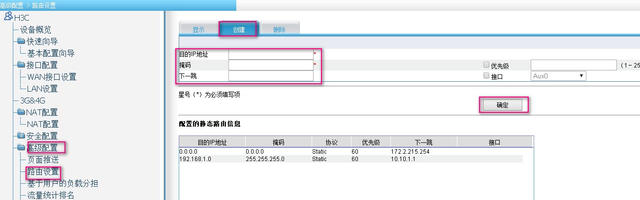Click the 协议 column header

point(331,142)
